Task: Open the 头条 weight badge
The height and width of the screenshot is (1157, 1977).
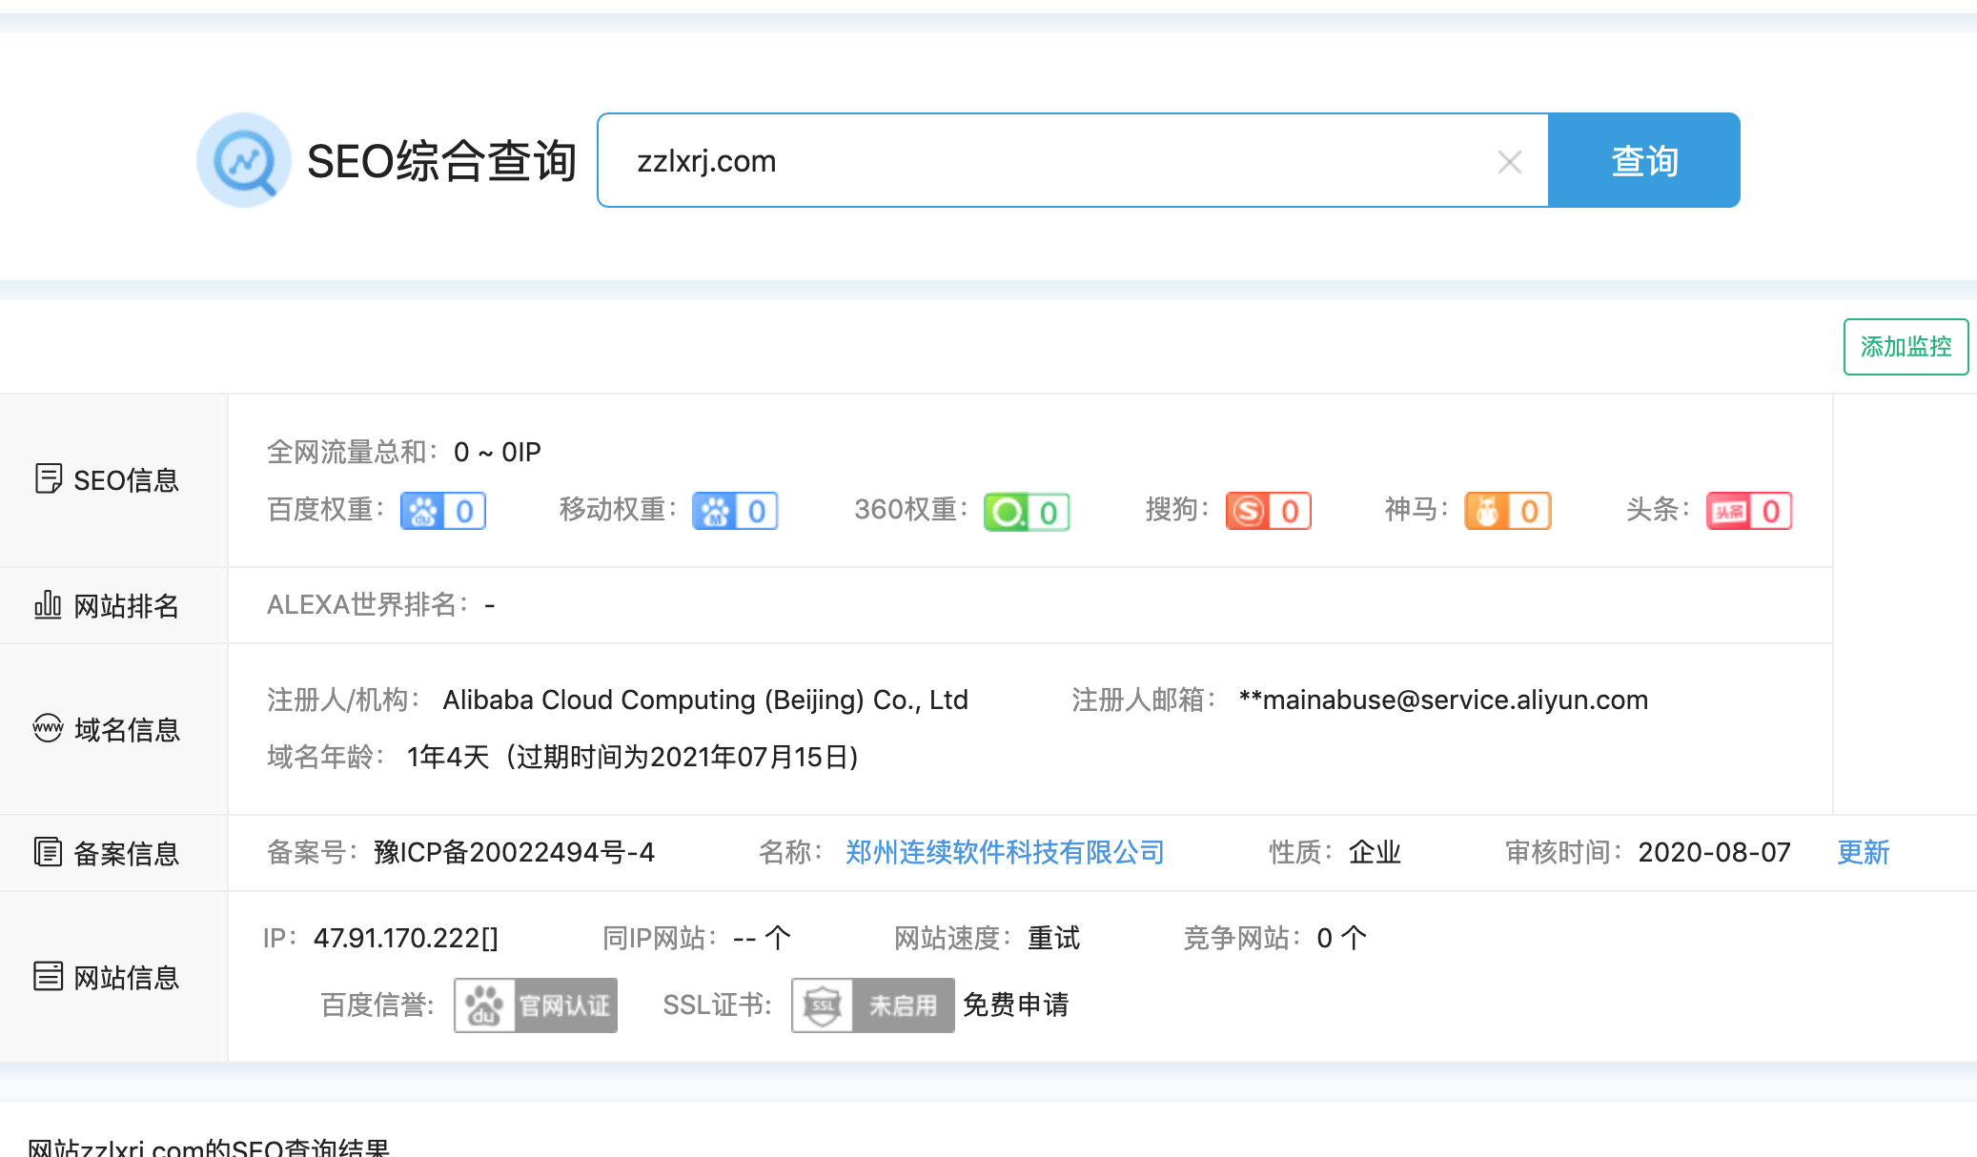Action: coord(1749,511)
